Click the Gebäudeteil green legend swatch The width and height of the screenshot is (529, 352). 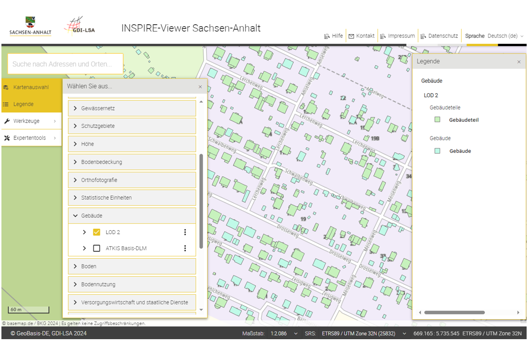click(437, 120)
